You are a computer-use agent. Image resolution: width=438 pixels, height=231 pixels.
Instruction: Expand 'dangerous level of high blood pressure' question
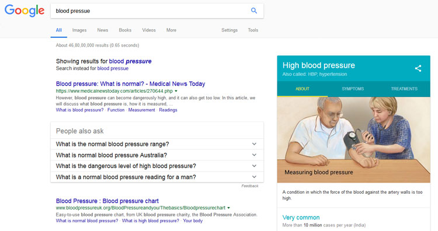pos(157,166)
